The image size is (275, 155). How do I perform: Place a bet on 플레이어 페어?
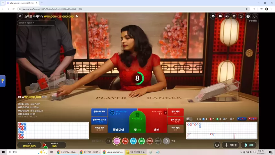[99, 112]
